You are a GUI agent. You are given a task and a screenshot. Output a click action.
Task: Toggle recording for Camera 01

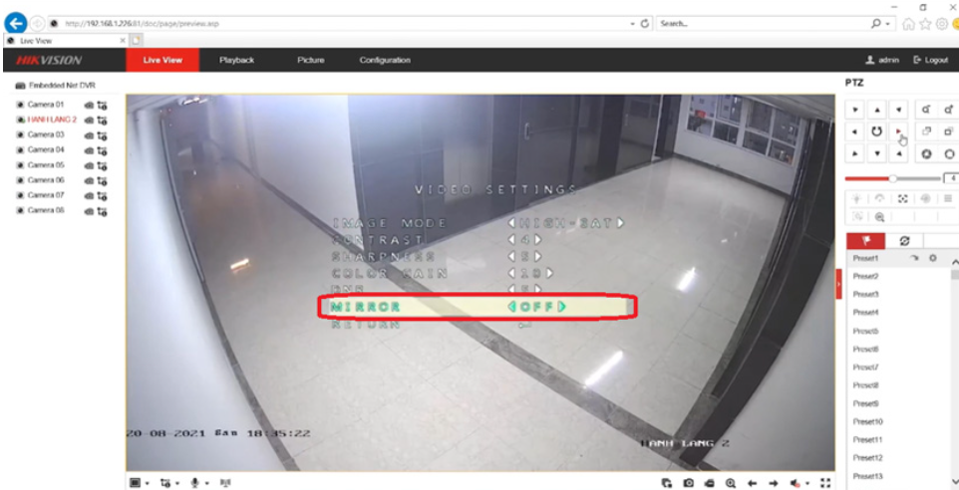point(89,105)
